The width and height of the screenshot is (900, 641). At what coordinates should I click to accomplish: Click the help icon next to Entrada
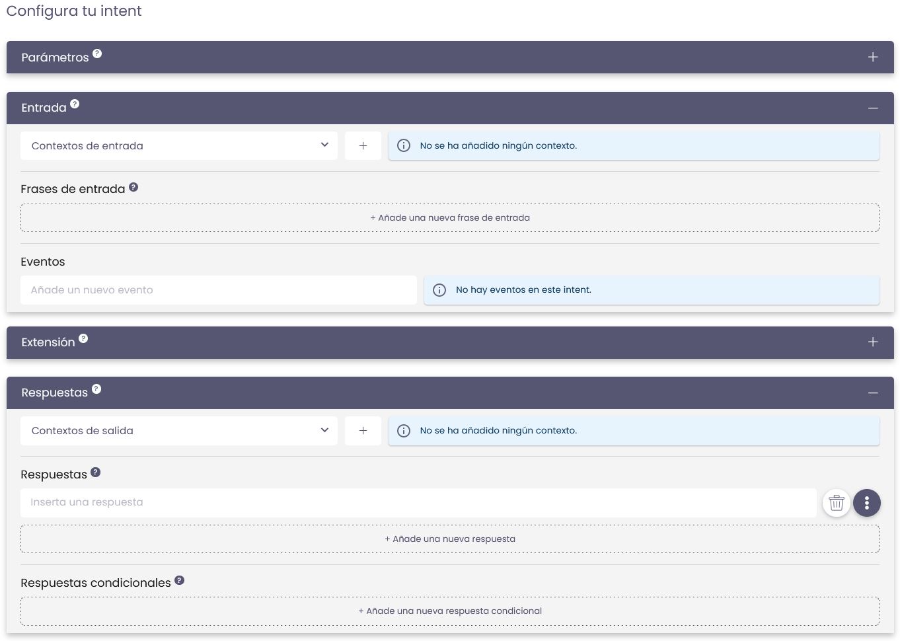[75, 104]
